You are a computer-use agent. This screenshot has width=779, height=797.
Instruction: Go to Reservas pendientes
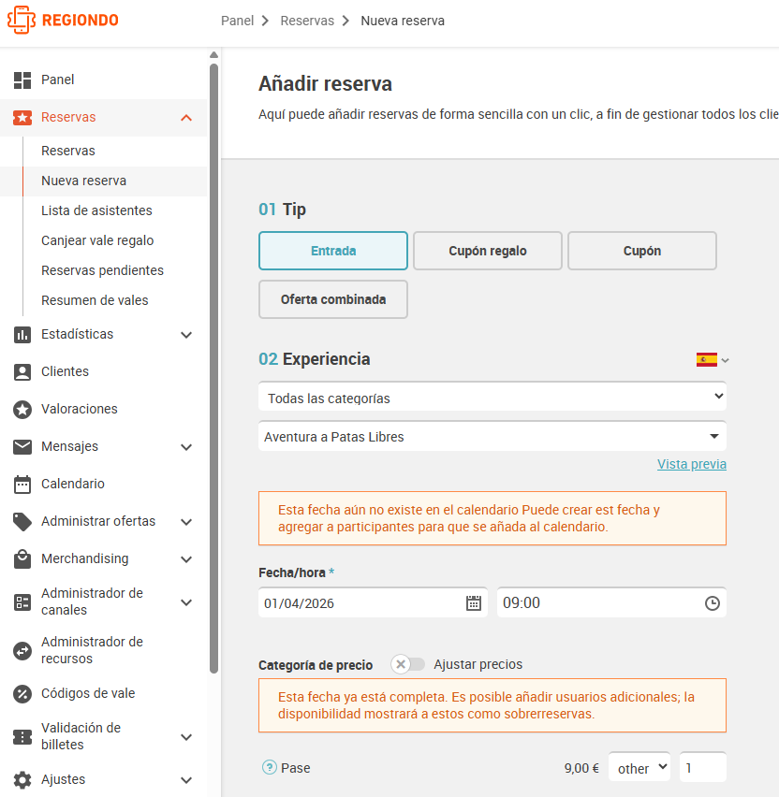coord(102,270)
